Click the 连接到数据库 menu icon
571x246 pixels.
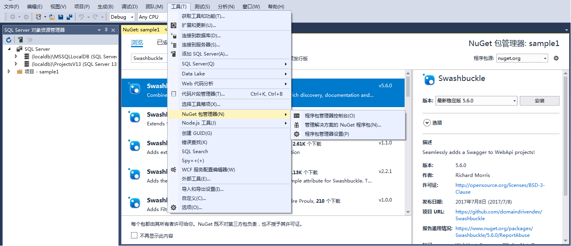[x=174, y=36]
